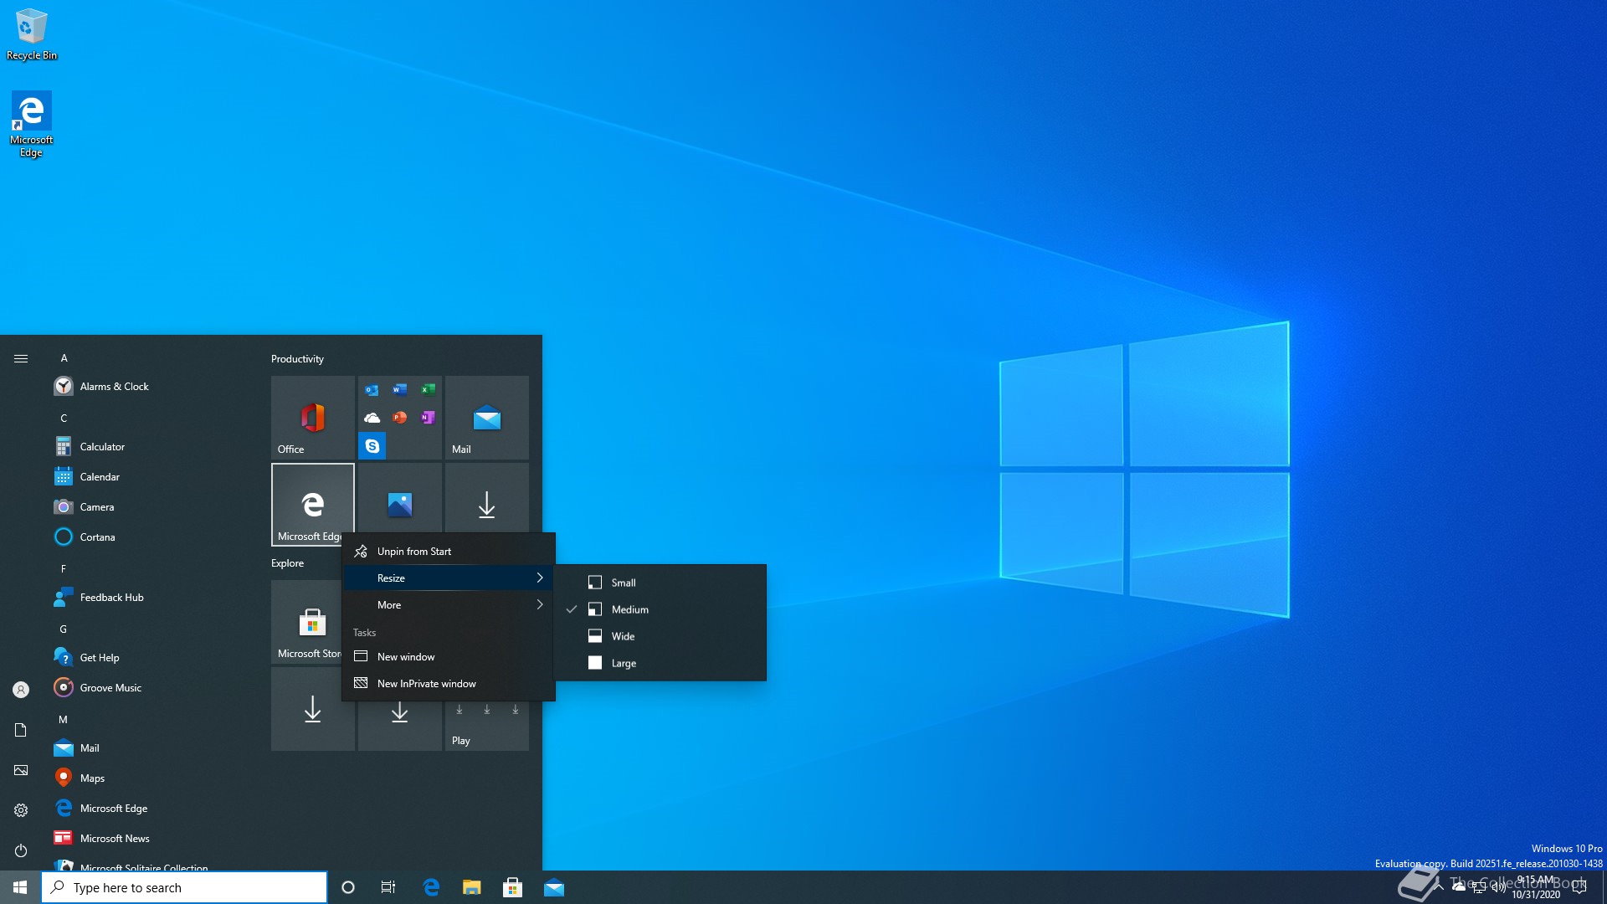The width and height of the screenshot is (1607, 904).
Task: Jump to letter G header
Action: click(x=64, y=629)
